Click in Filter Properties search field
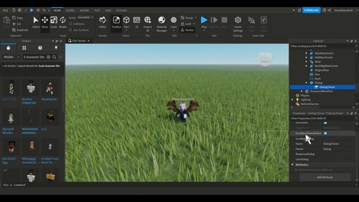 pos(323,118)
